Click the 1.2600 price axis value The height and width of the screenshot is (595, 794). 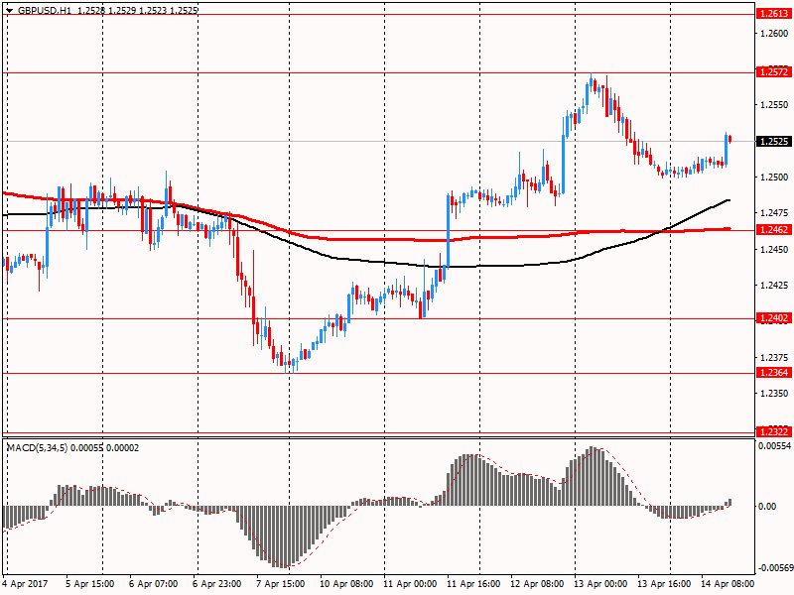[774, 33]
